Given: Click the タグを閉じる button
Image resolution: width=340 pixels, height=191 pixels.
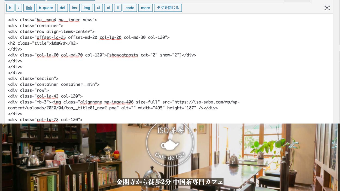Looking at the screenshot, I should (168, 8).
